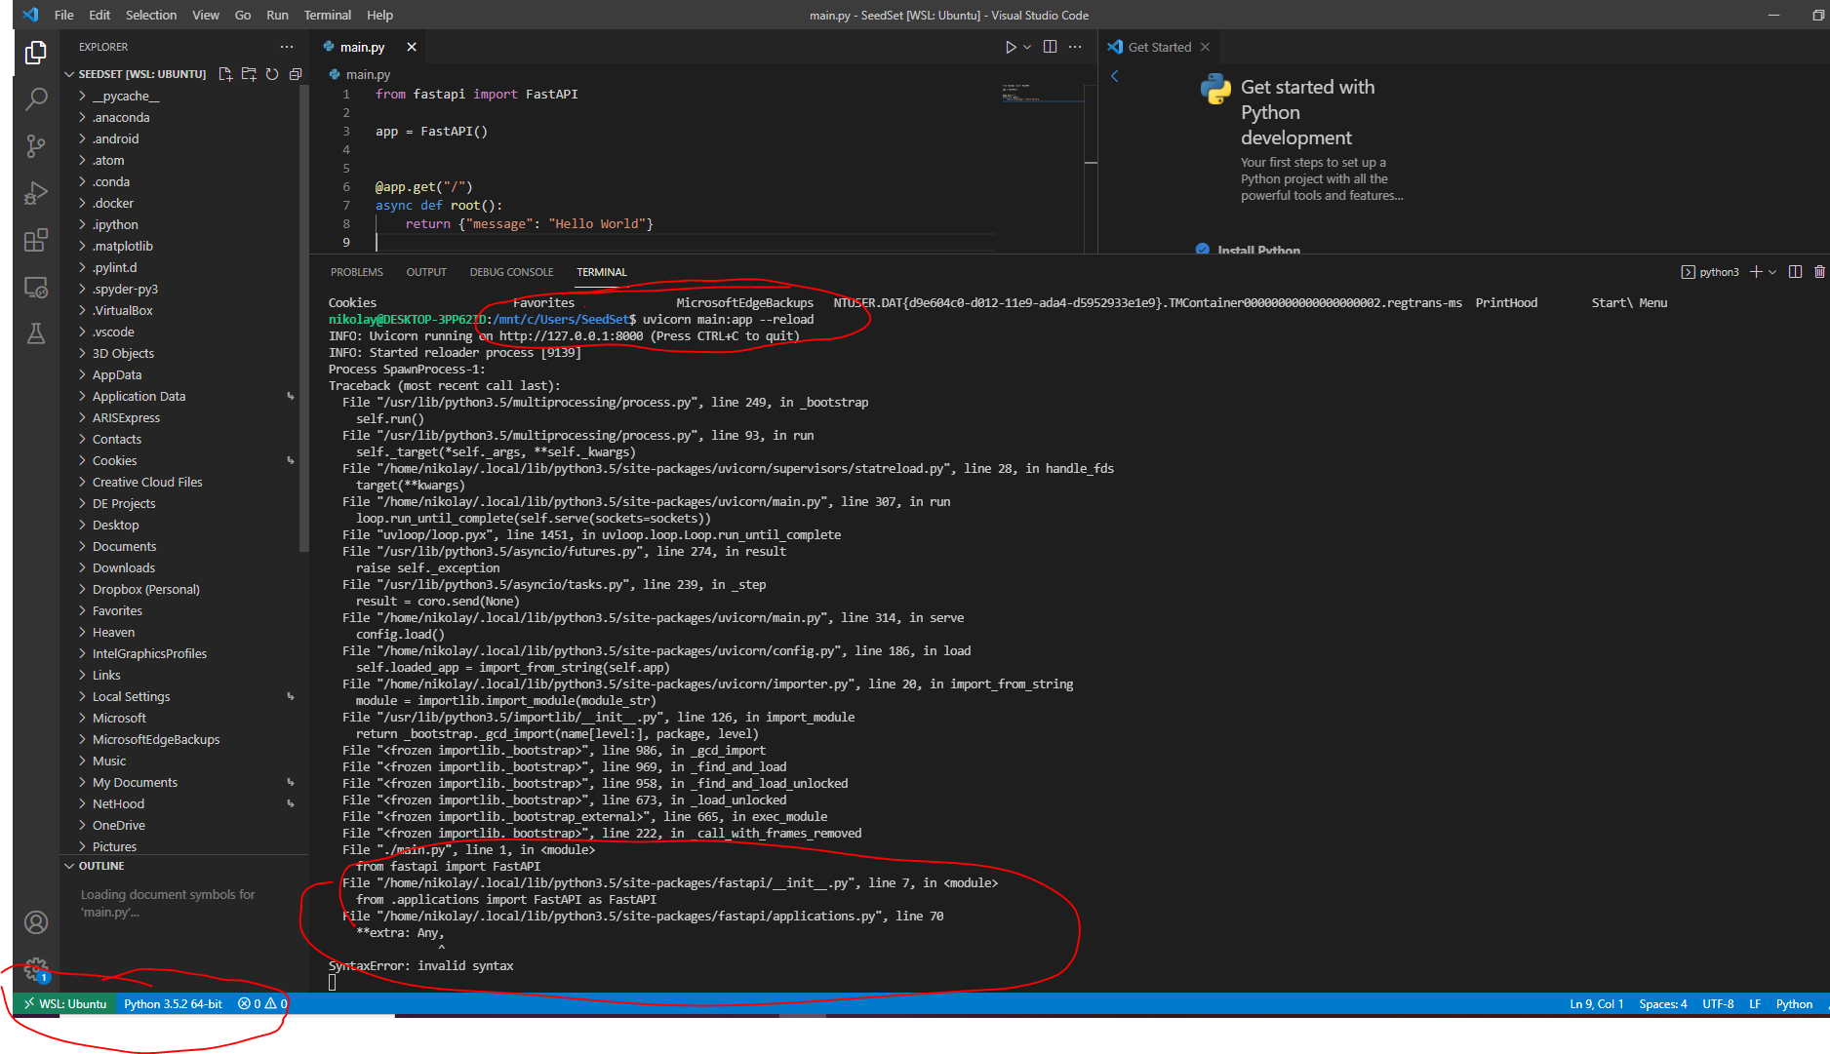Expand the Dropbox (Personal) folder

pos(146,589)
